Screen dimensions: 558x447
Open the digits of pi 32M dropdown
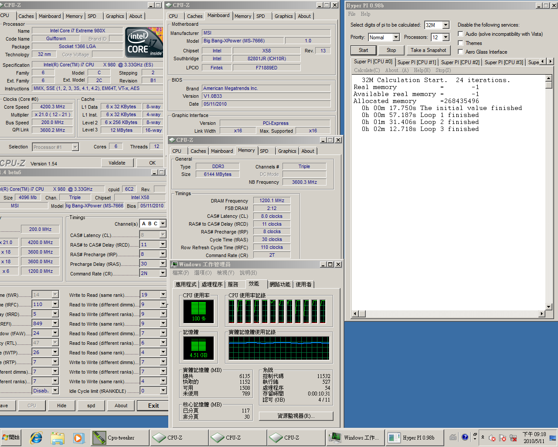click(x=446, y=25)
